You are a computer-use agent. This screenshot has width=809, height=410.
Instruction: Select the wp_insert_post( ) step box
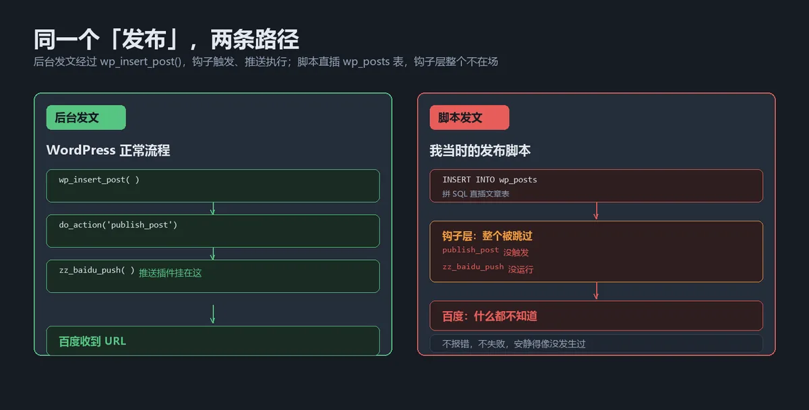pyautogui.click(x=213, y=186)
